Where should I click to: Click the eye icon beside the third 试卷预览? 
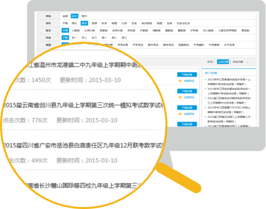(180, 114)
